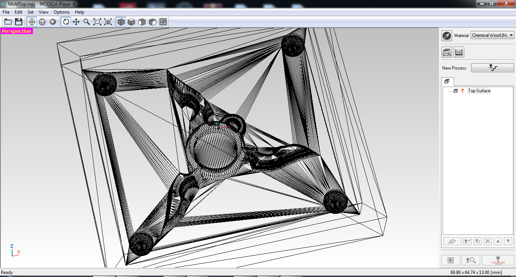516x277 pixels.
Task: Click the cutter with checkmark button
Action: pyautogui.click(x=467, y=241)
